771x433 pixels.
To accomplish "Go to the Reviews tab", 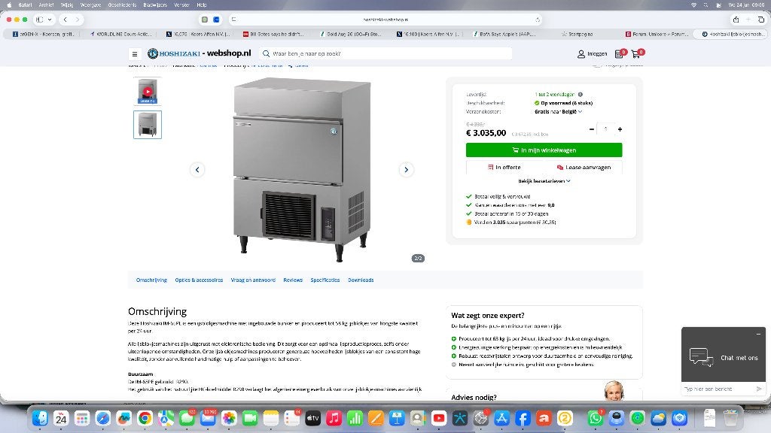I will [293, 280].
